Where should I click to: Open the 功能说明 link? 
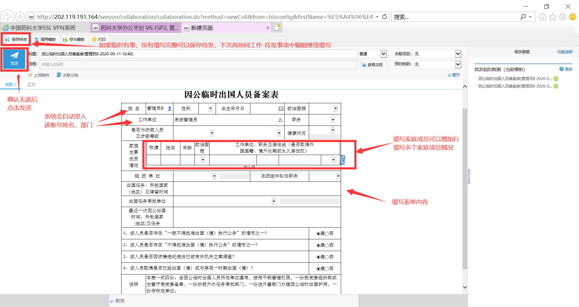click(x=565, y=52)
